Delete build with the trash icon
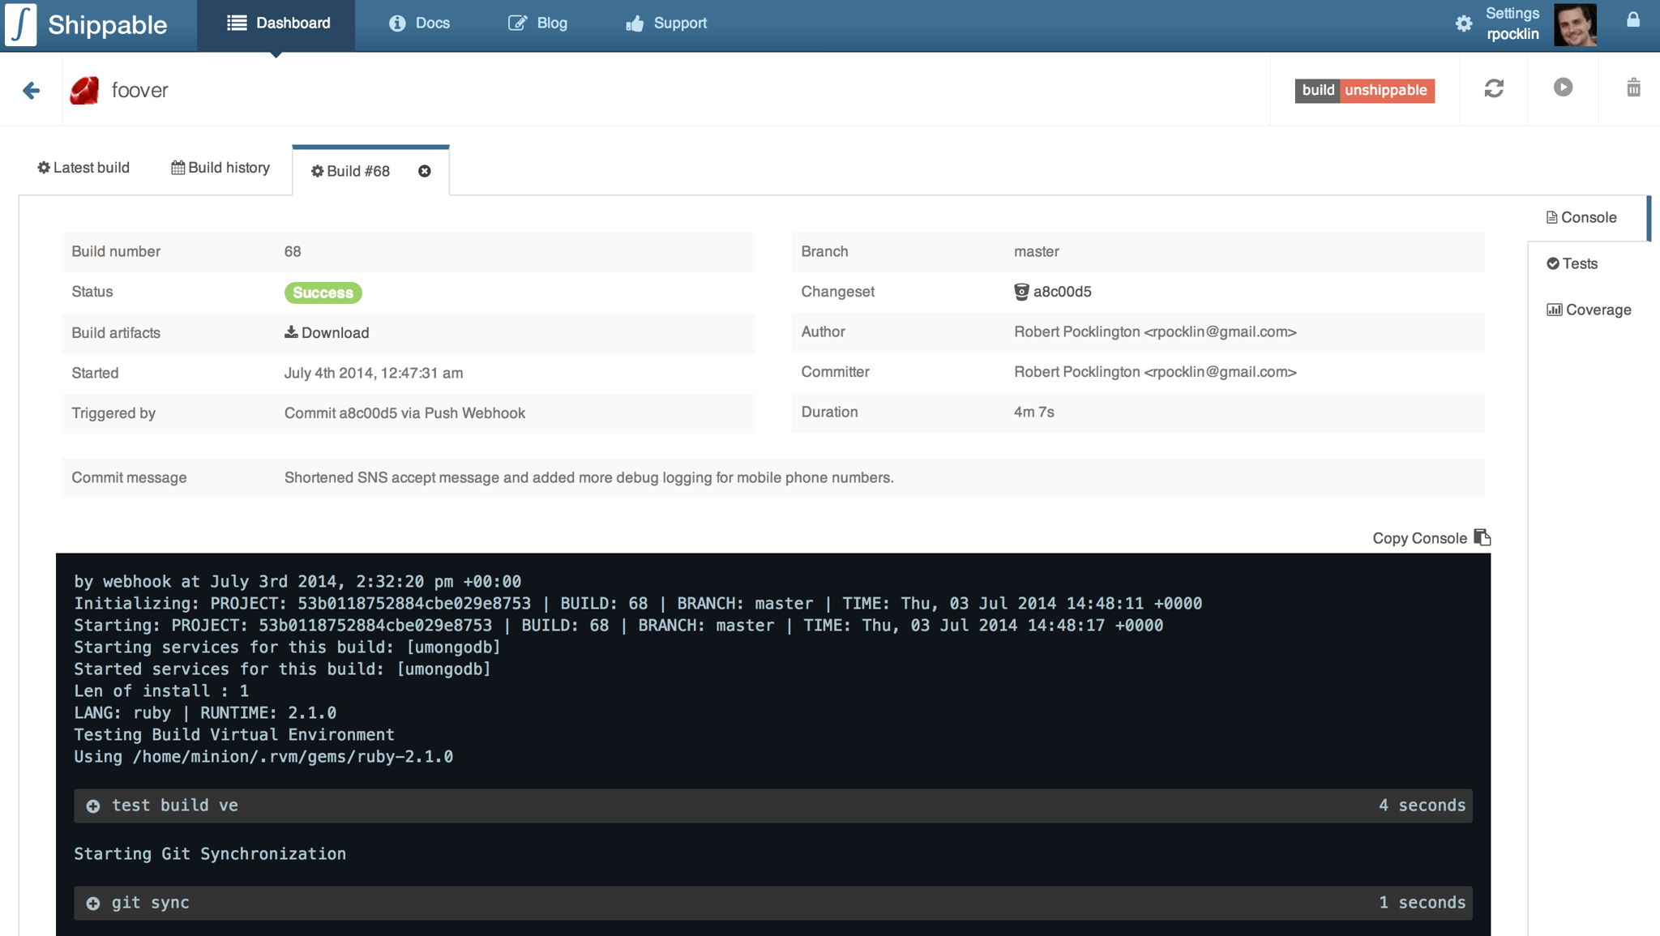Image resolution: width=1660 pixels, height=936 pixels. (x=1633, y=88)
